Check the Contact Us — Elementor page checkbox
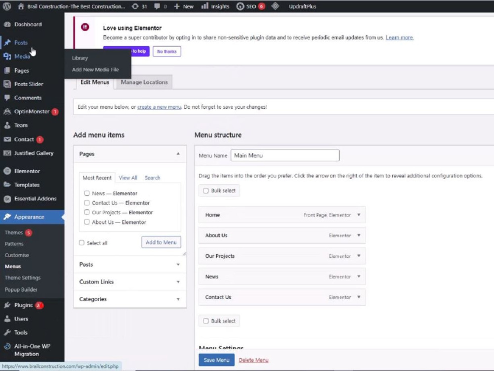 click(86, 202)
